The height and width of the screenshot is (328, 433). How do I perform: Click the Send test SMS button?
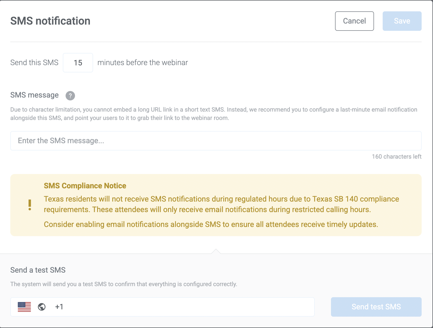pyautogui.click(x=376, y=307)
